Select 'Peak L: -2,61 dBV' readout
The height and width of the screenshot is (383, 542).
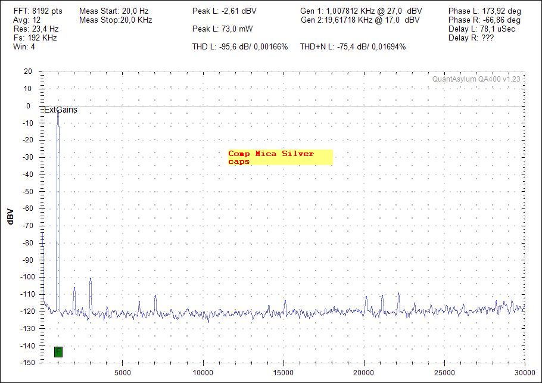[x=225, y=11]
